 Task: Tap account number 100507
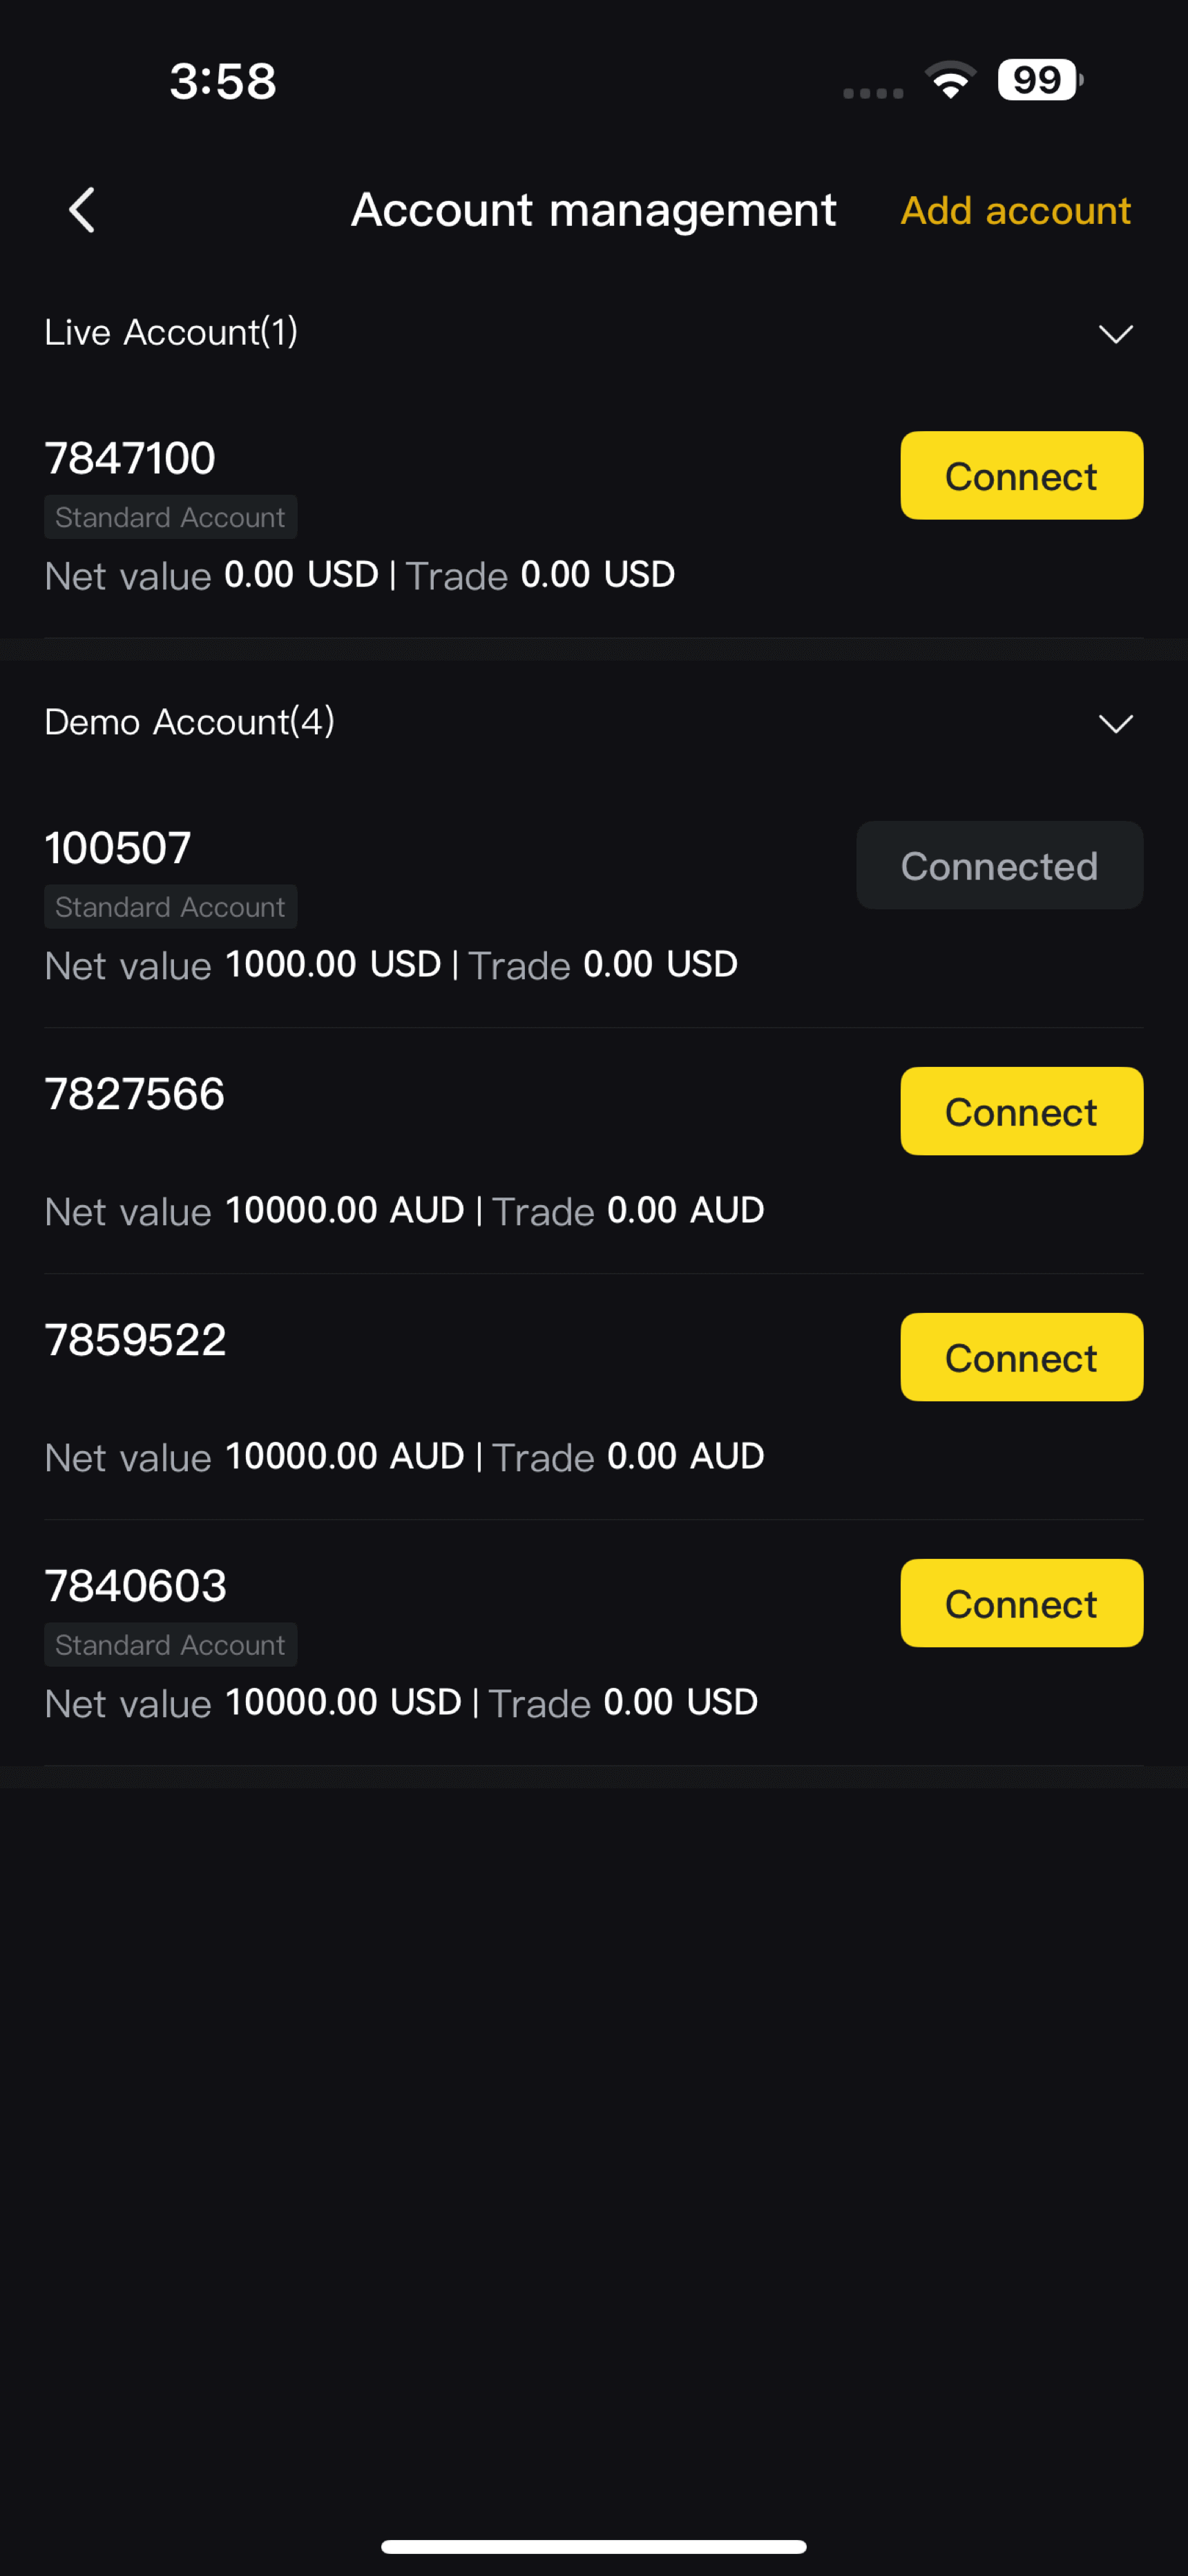click(x=118, y=848)
